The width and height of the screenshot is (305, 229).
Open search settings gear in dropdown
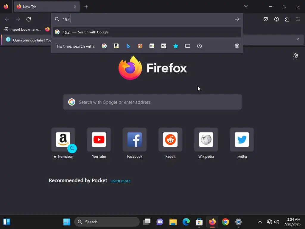click(x=237, y=46)
